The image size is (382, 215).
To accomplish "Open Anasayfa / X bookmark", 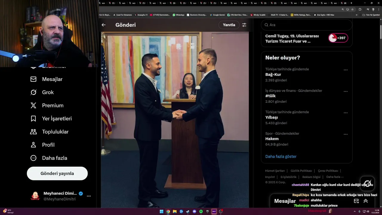I will tap(141, 15).
